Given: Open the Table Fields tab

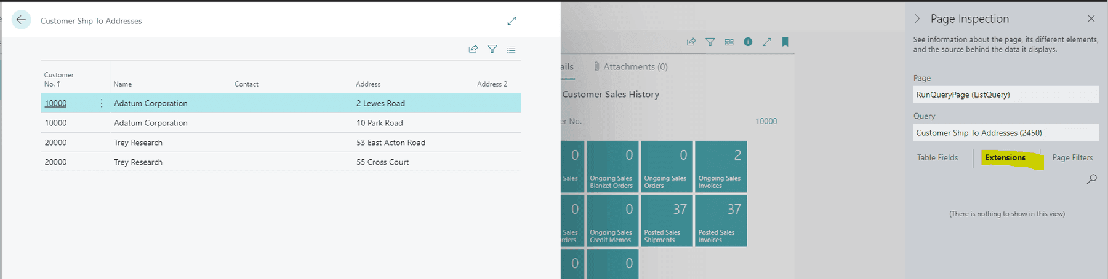Looking at the screenshot, I should click(x=937, y=157).
